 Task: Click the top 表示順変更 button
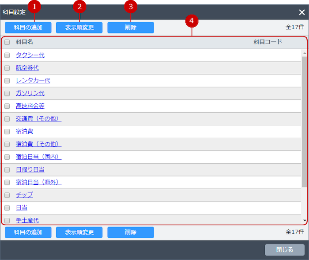click(x=79, y=28)
